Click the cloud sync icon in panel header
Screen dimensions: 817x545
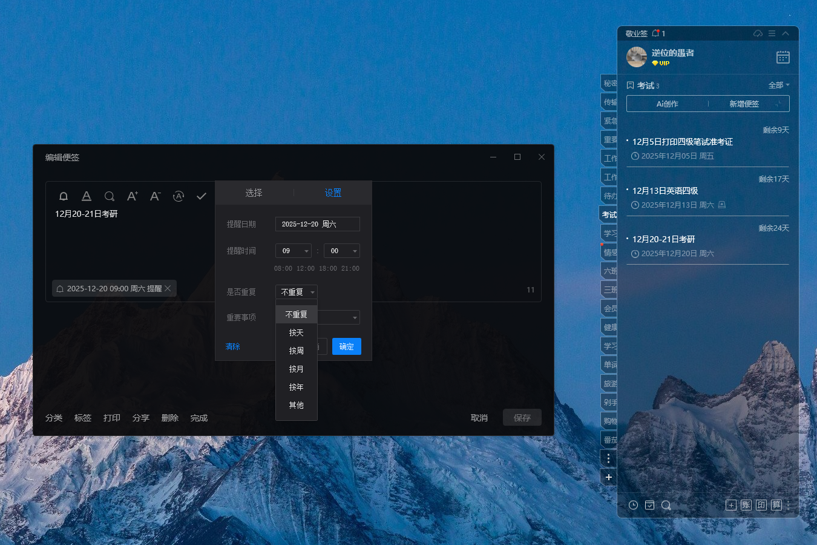click(x=758, y=33)
